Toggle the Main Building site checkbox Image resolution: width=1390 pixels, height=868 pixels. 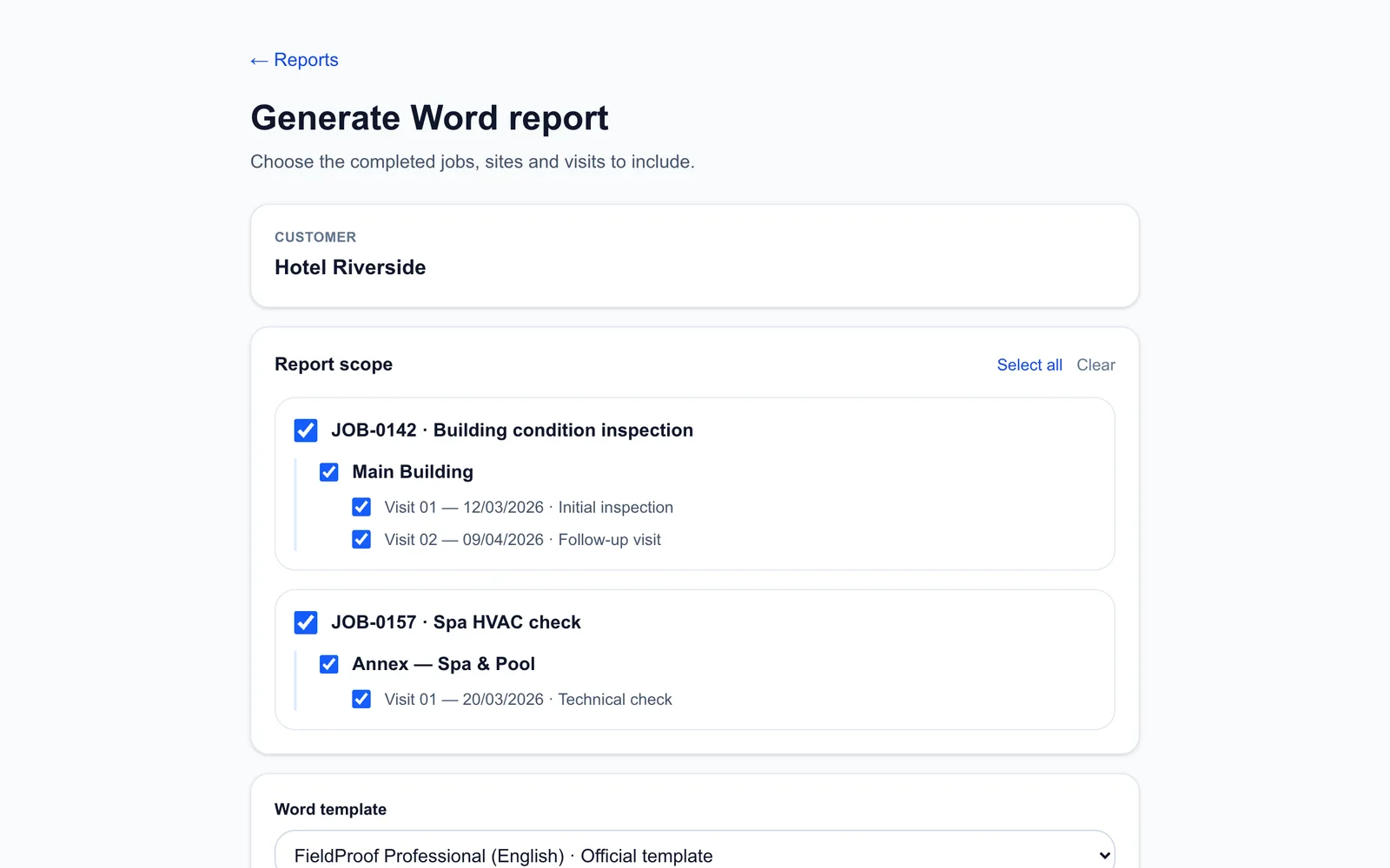pos(329,472)
